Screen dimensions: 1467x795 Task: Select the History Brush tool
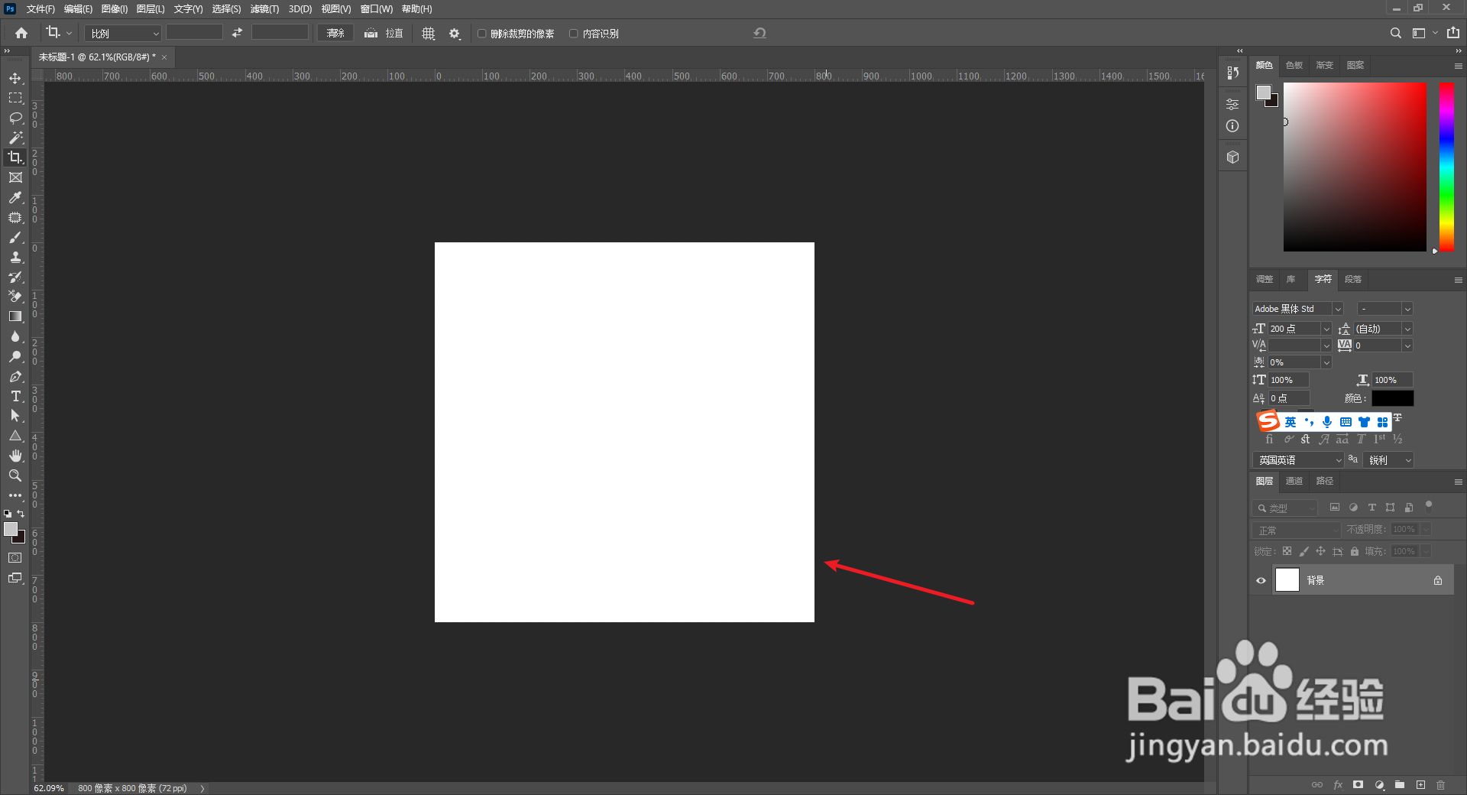(15, 277)
